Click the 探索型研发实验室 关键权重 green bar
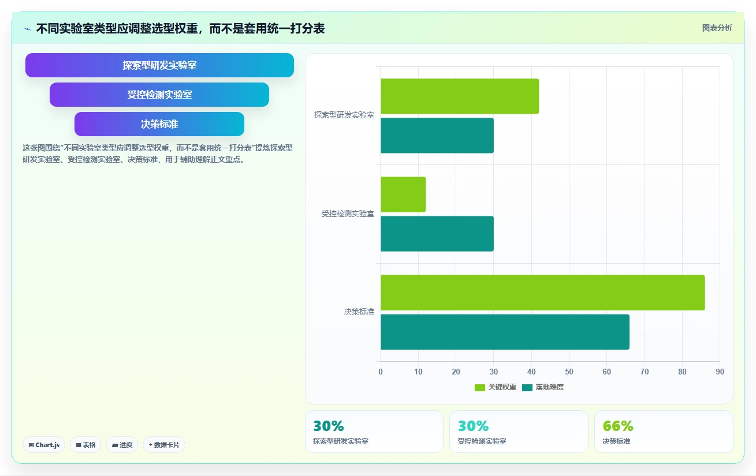This screenshot has width=756, height=476. 460,96
